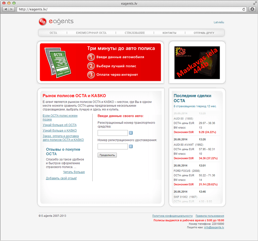Click the browser back arrow button
This screenshot has width=258, height=241.
[6, 9]
